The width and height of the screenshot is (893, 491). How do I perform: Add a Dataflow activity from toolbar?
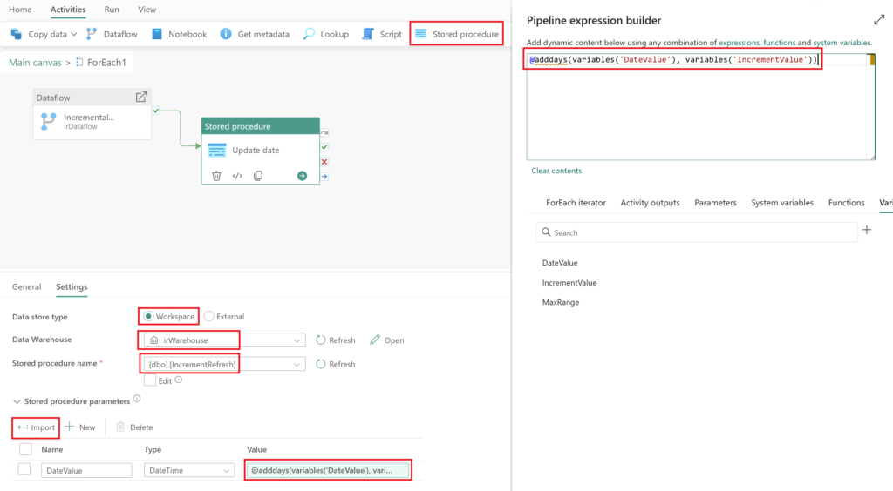click(112, 34)
